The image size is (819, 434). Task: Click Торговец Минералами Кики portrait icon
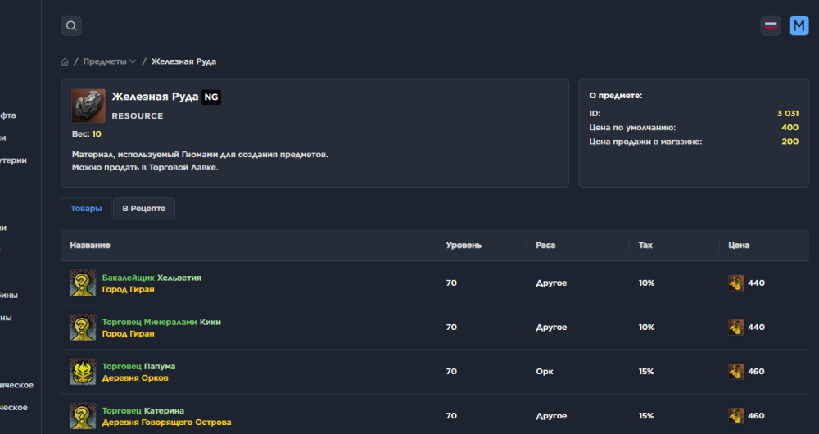tap(83, 328)
